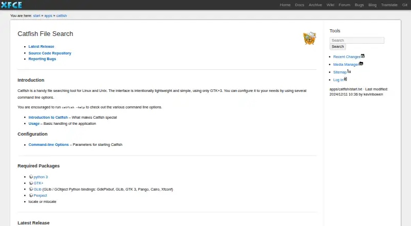
Task: Open Docs in the top navigation
Action: (300, 5)
